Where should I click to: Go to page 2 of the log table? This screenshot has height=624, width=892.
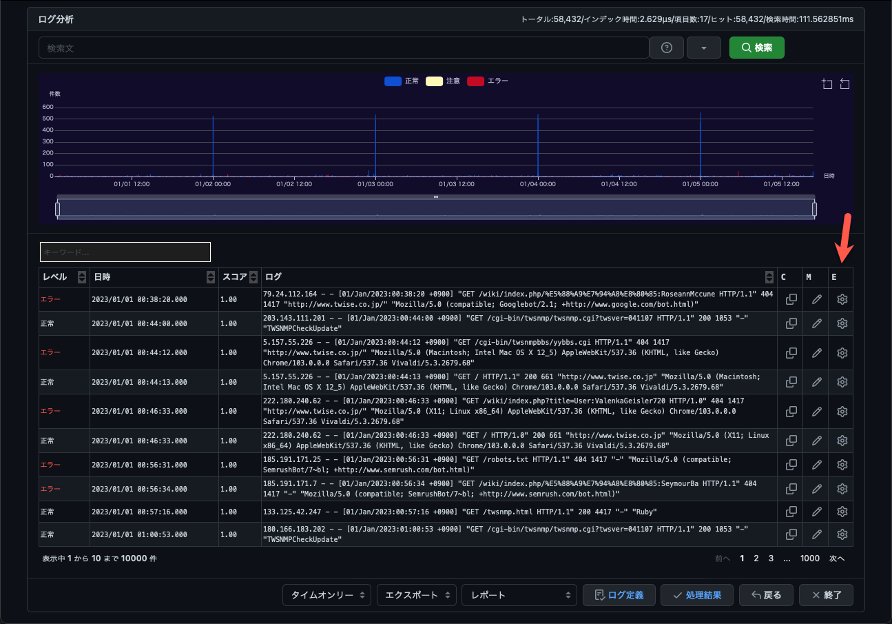(756, 558)
